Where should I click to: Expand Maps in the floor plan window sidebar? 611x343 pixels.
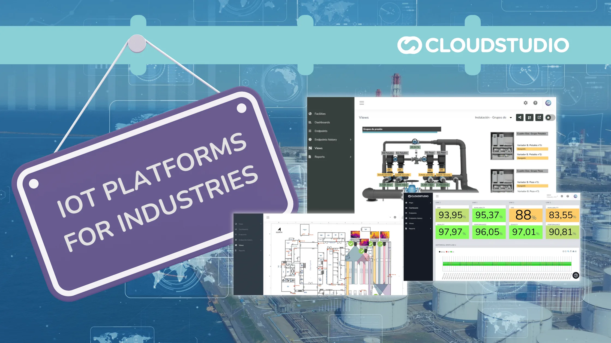pos(248,224)
